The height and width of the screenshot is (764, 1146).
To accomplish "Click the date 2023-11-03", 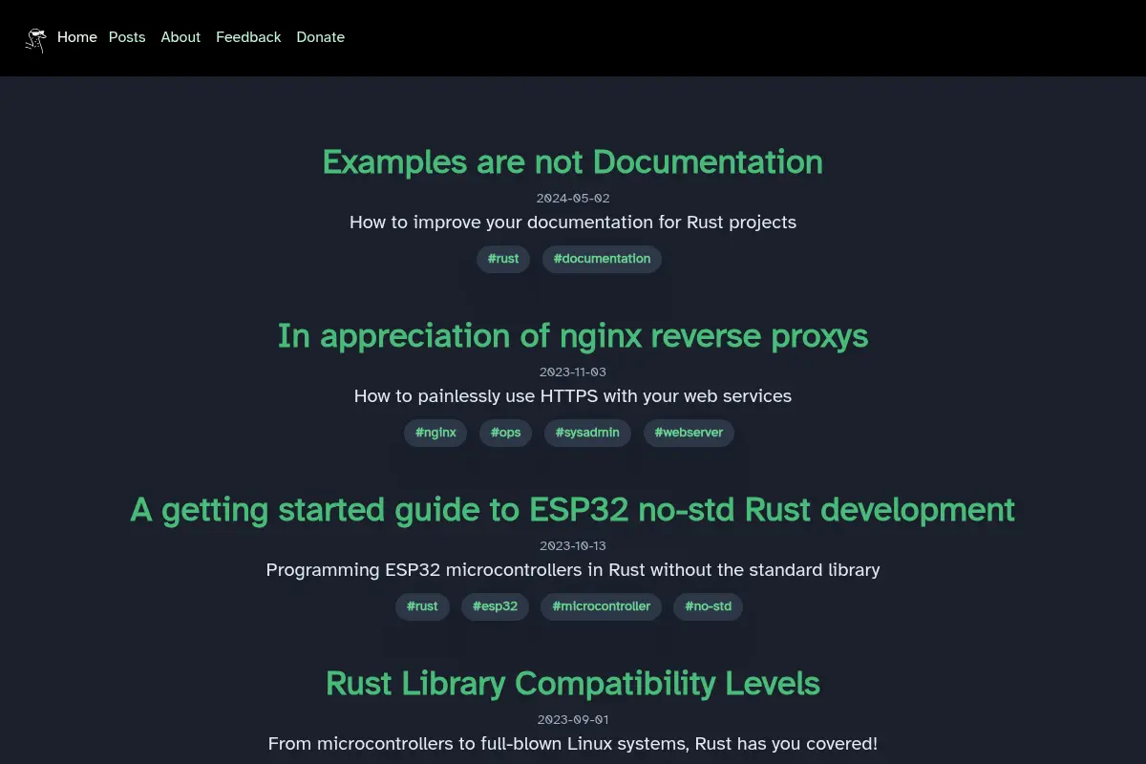I will pos(573,372).
